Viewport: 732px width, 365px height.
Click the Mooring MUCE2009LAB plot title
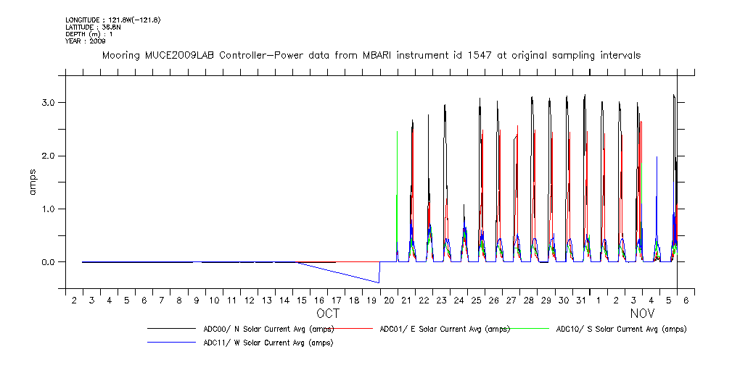click(371, 55)
